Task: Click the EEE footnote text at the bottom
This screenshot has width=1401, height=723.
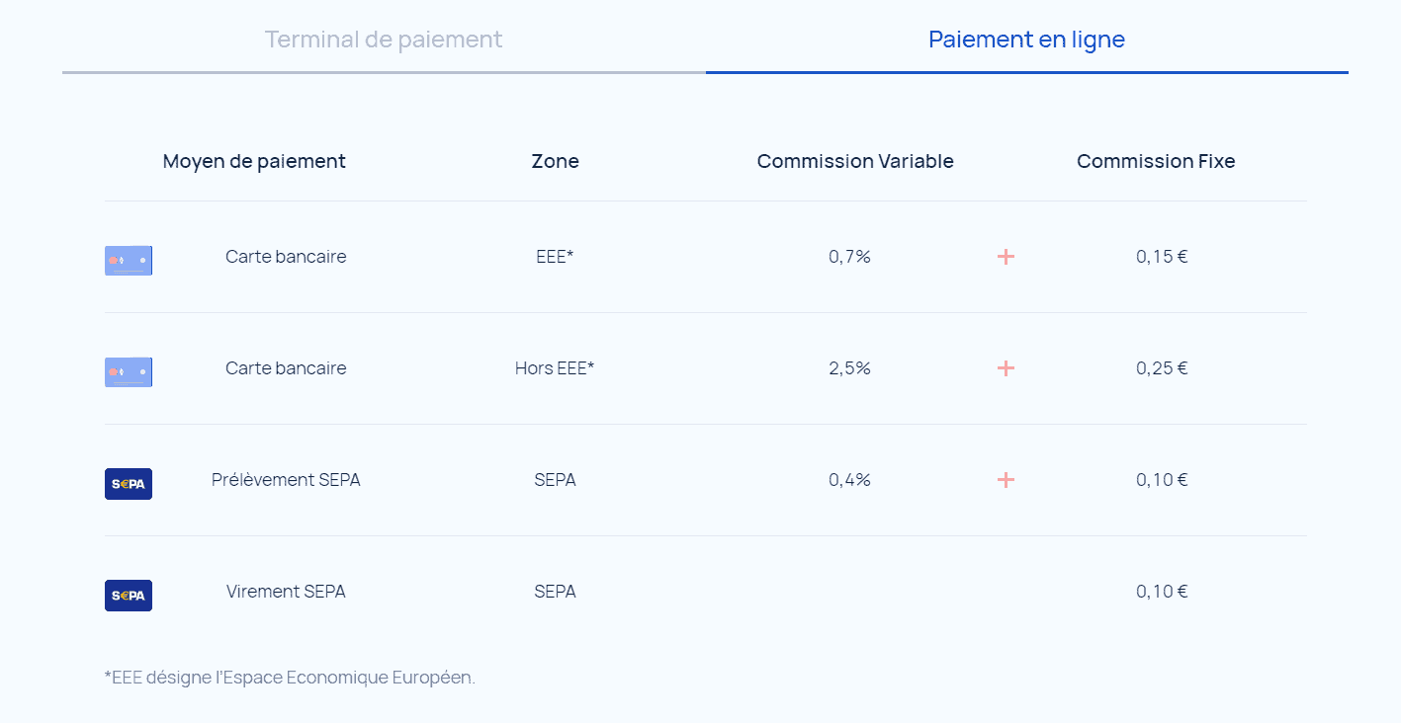Action: [x=290, y=678]
